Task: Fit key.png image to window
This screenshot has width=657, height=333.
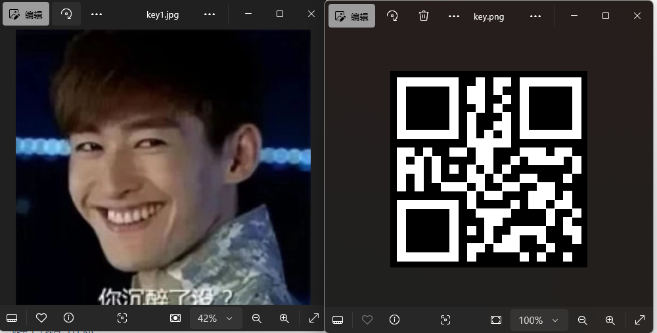Action: (x=495, y=320)
